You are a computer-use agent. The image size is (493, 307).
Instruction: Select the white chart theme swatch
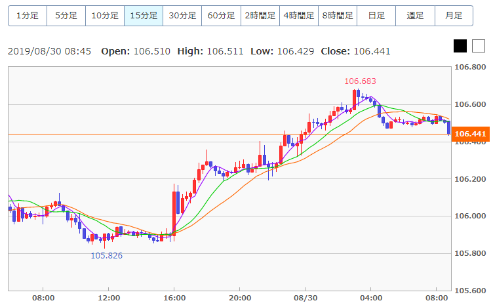tap(479, 46)
